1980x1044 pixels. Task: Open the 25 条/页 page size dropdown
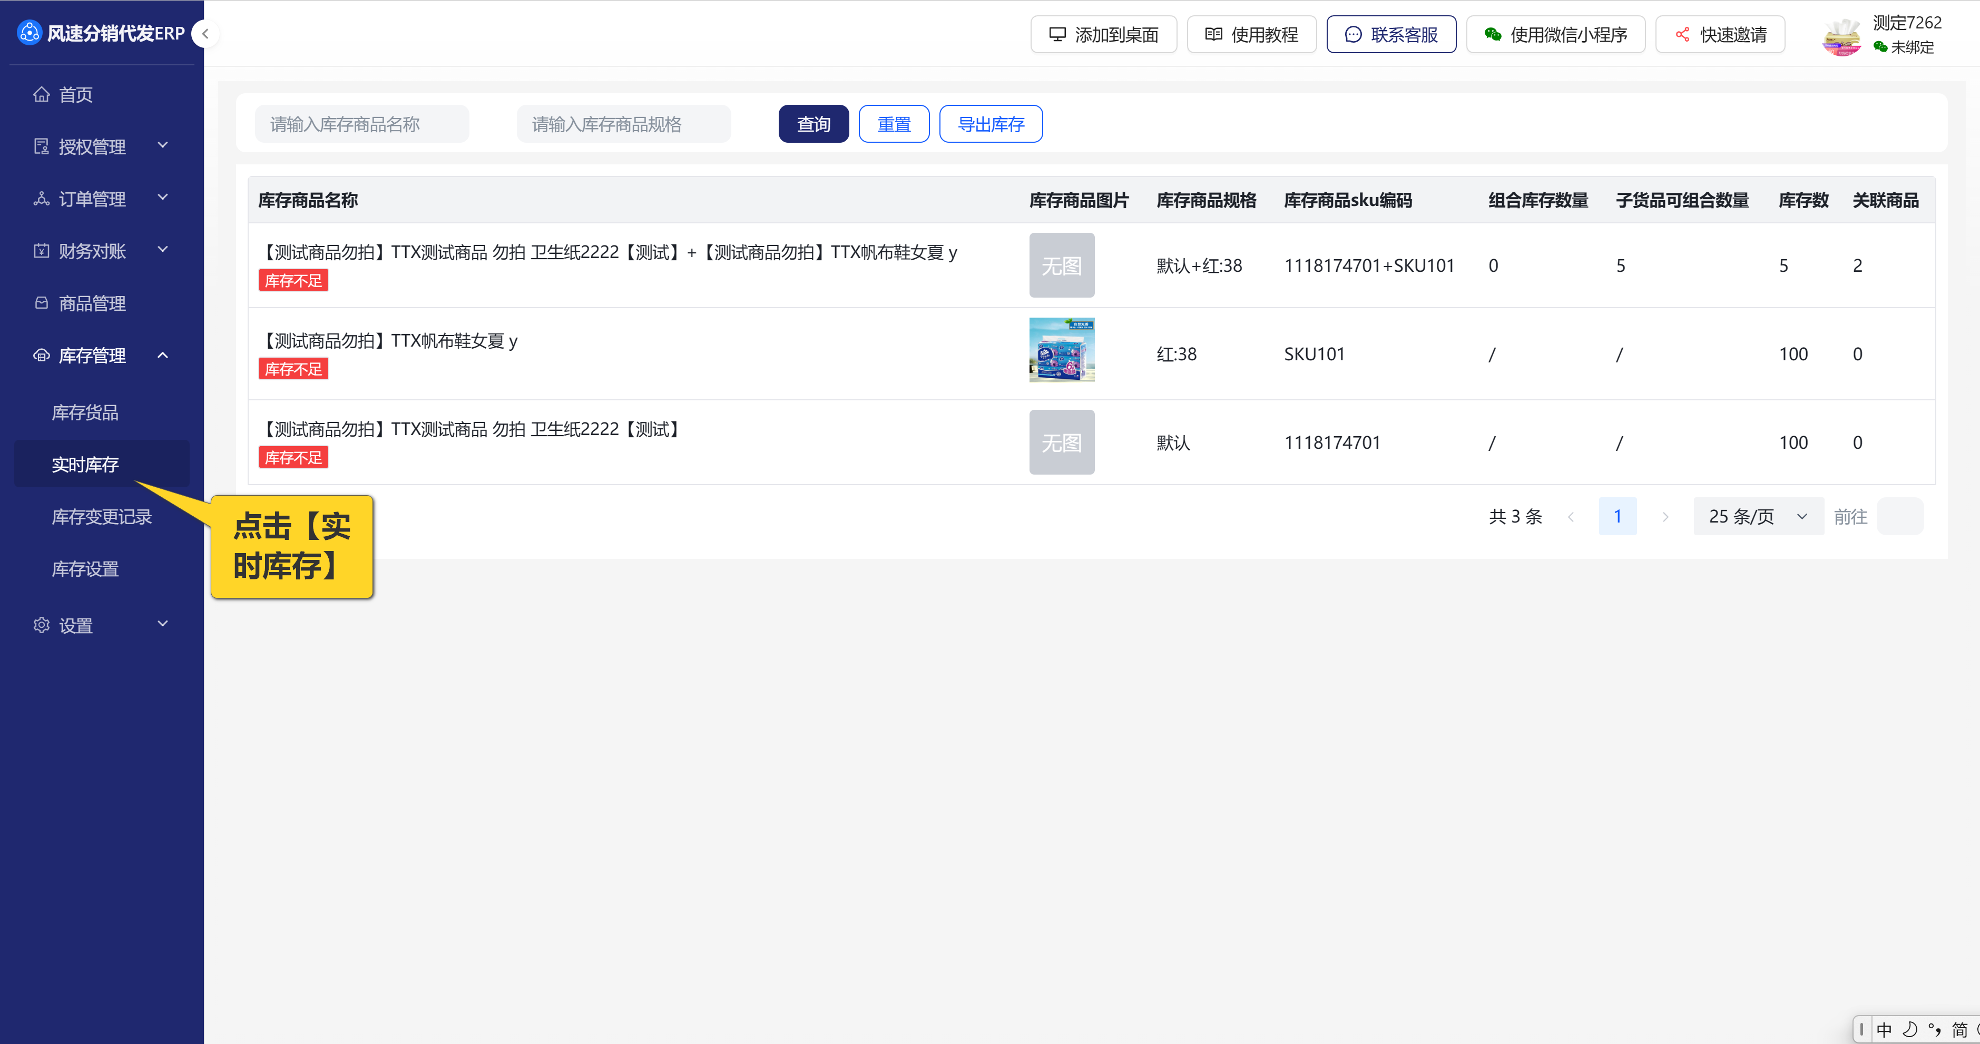pos(1758,516)
